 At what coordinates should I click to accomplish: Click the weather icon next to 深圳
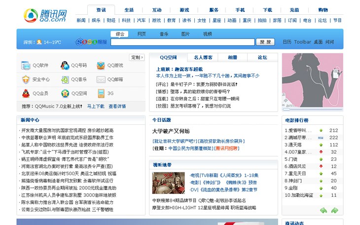[39, 42]
